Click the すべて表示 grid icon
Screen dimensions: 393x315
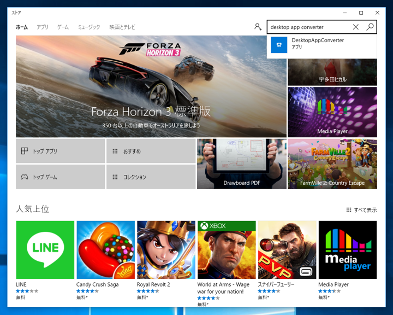[349, 210]
